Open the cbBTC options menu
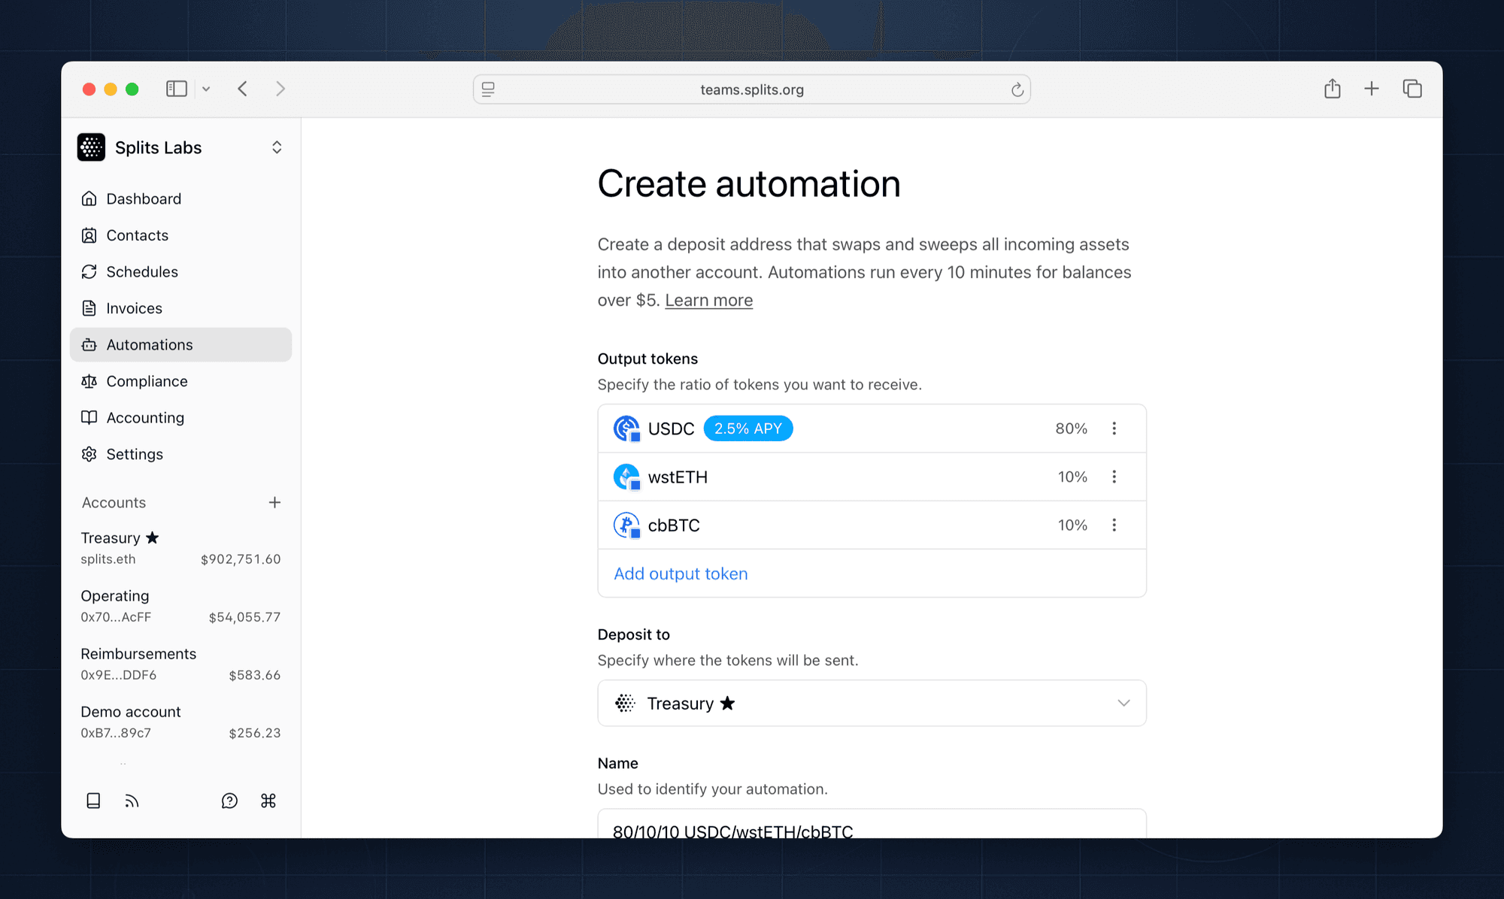 [1114, 525]
